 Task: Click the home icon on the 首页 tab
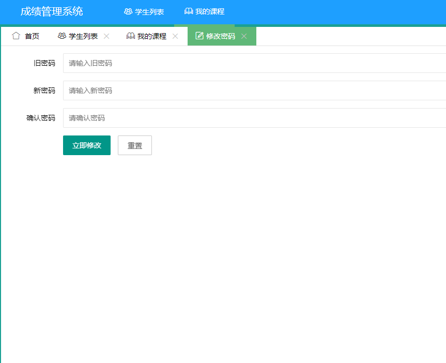click(x=15, y=36)
